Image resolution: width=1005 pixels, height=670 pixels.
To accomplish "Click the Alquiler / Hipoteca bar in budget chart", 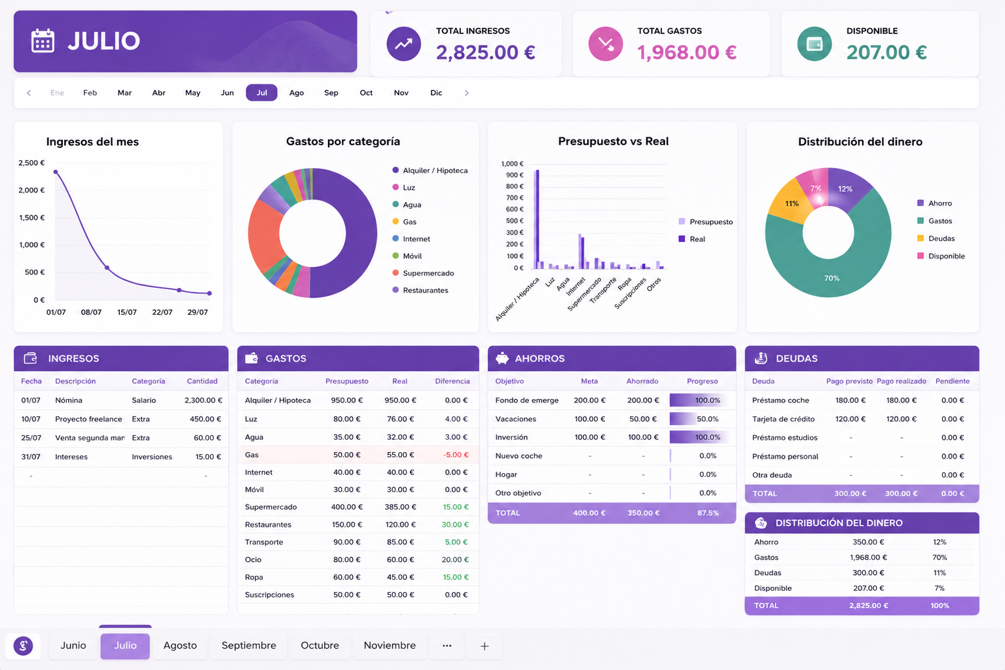I will coord(537,219).
